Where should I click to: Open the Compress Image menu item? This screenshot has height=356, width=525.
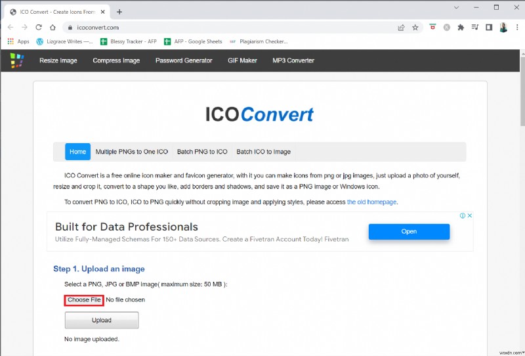click(x=116, y=60)
